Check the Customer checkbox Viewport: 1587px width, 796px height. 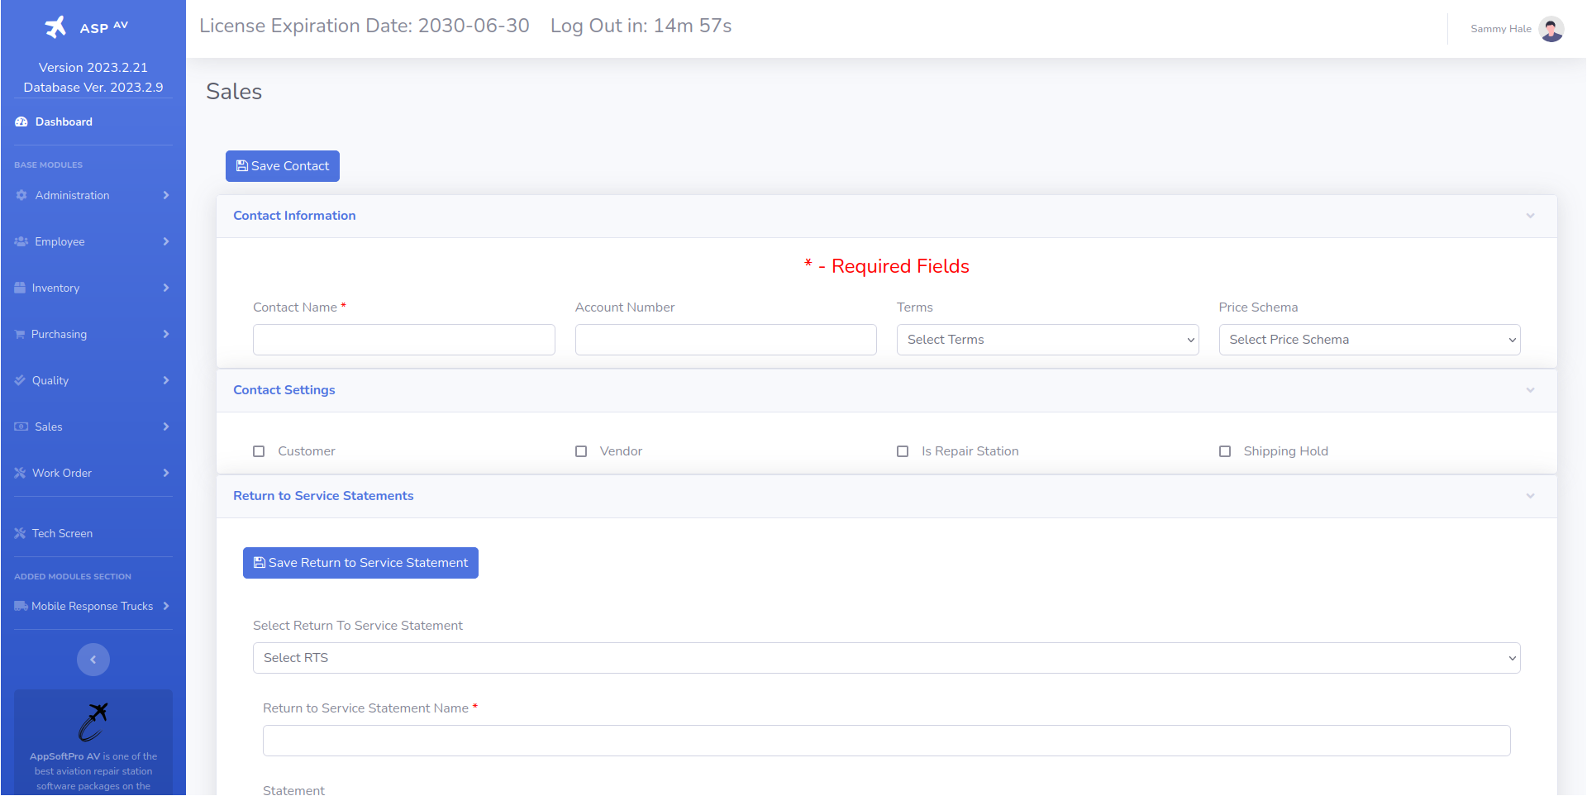[x=259, y=451]
